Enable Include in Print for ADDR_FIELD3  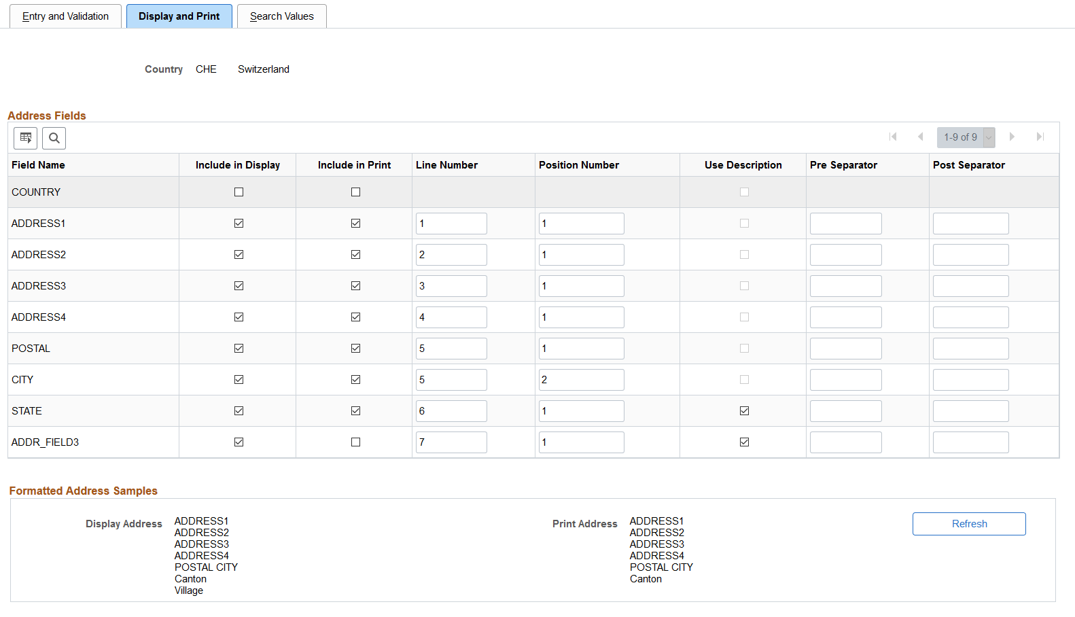point(355,442)
